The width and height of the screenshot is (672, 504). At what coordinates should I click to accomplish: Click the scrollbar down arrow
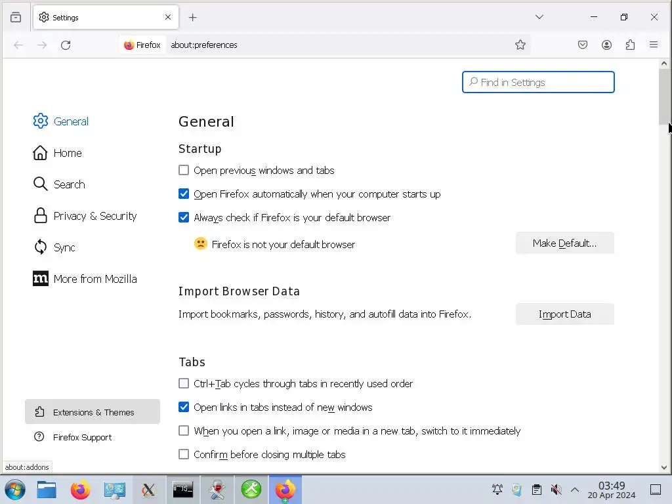(x=664, y=467)
